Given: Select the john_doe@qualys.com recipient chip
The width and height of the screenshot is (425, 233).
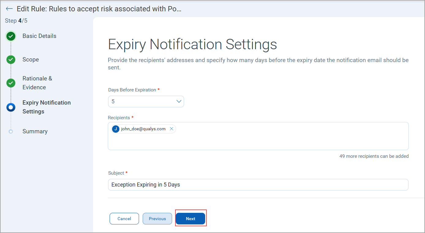Looking at the screenshot, I should point(143,129).
